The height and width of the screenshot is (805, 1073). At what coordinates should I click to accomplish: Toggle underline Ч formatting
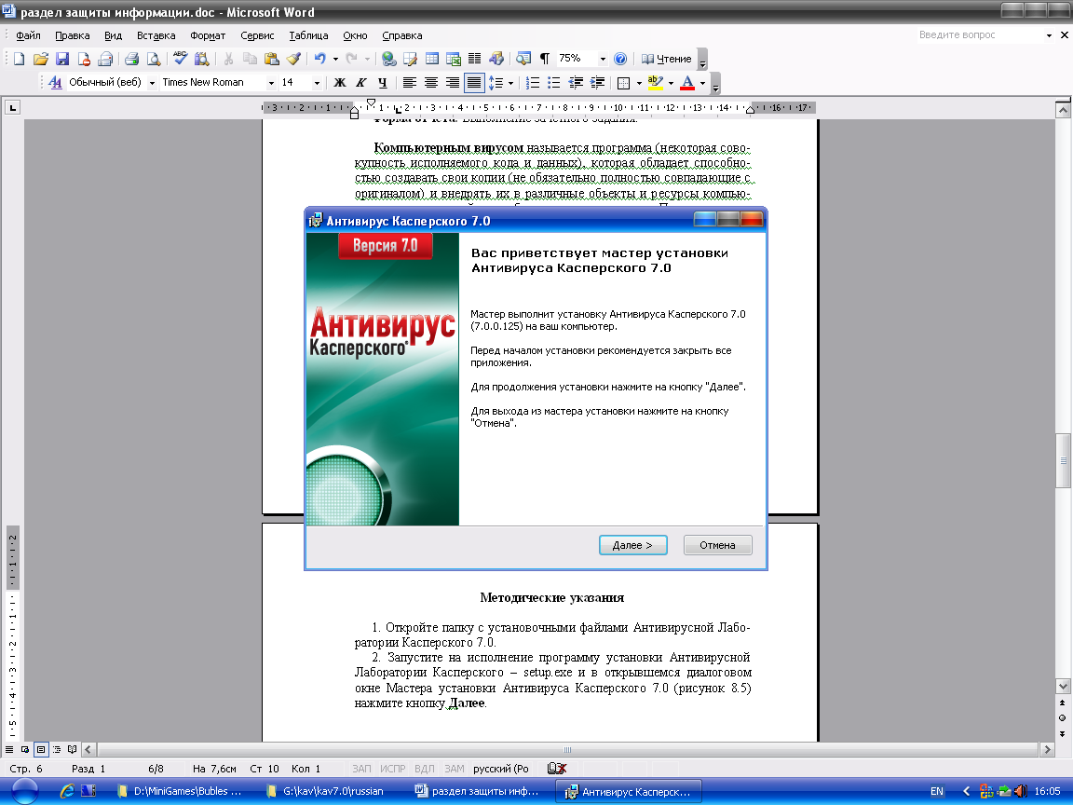pos(382,83)
